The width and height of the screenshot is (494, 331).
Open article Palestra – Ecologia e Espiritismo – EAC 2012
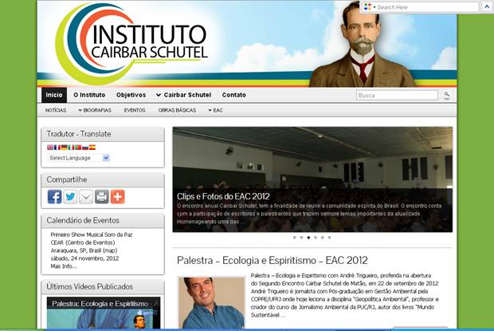[x=272, y=260]
